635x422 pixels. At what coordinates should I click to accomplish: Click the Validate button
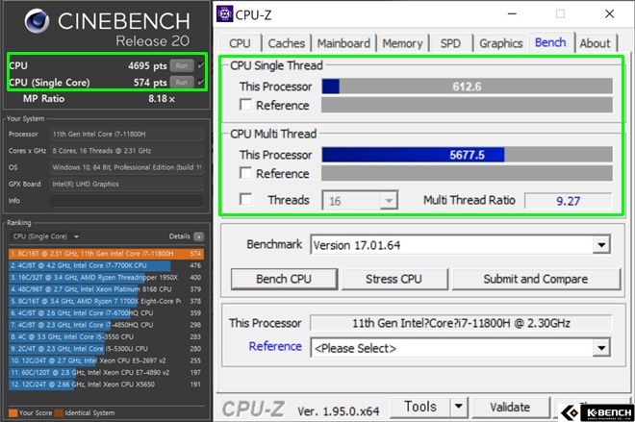coord(510,407)
